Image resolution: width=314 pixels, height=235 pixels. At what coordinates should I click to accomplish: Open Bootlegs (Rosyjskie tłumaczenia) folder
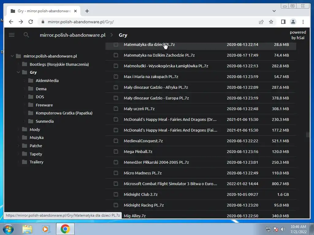[x=59, y=64]
